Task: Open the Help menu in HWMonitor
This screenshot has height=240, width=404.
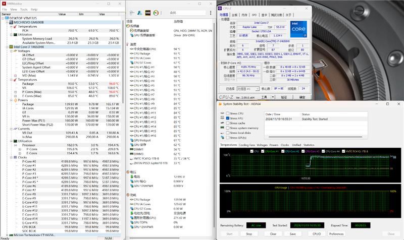Action: [x=34, y=9]
